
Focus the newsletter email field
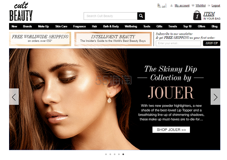click(178, 43)
